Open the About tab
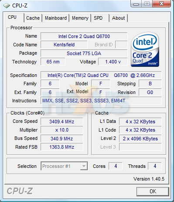 (119, 18)
